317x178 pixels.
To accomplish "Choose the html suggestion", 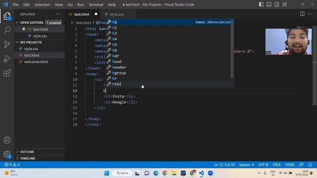I will click(x=169, y=84).
